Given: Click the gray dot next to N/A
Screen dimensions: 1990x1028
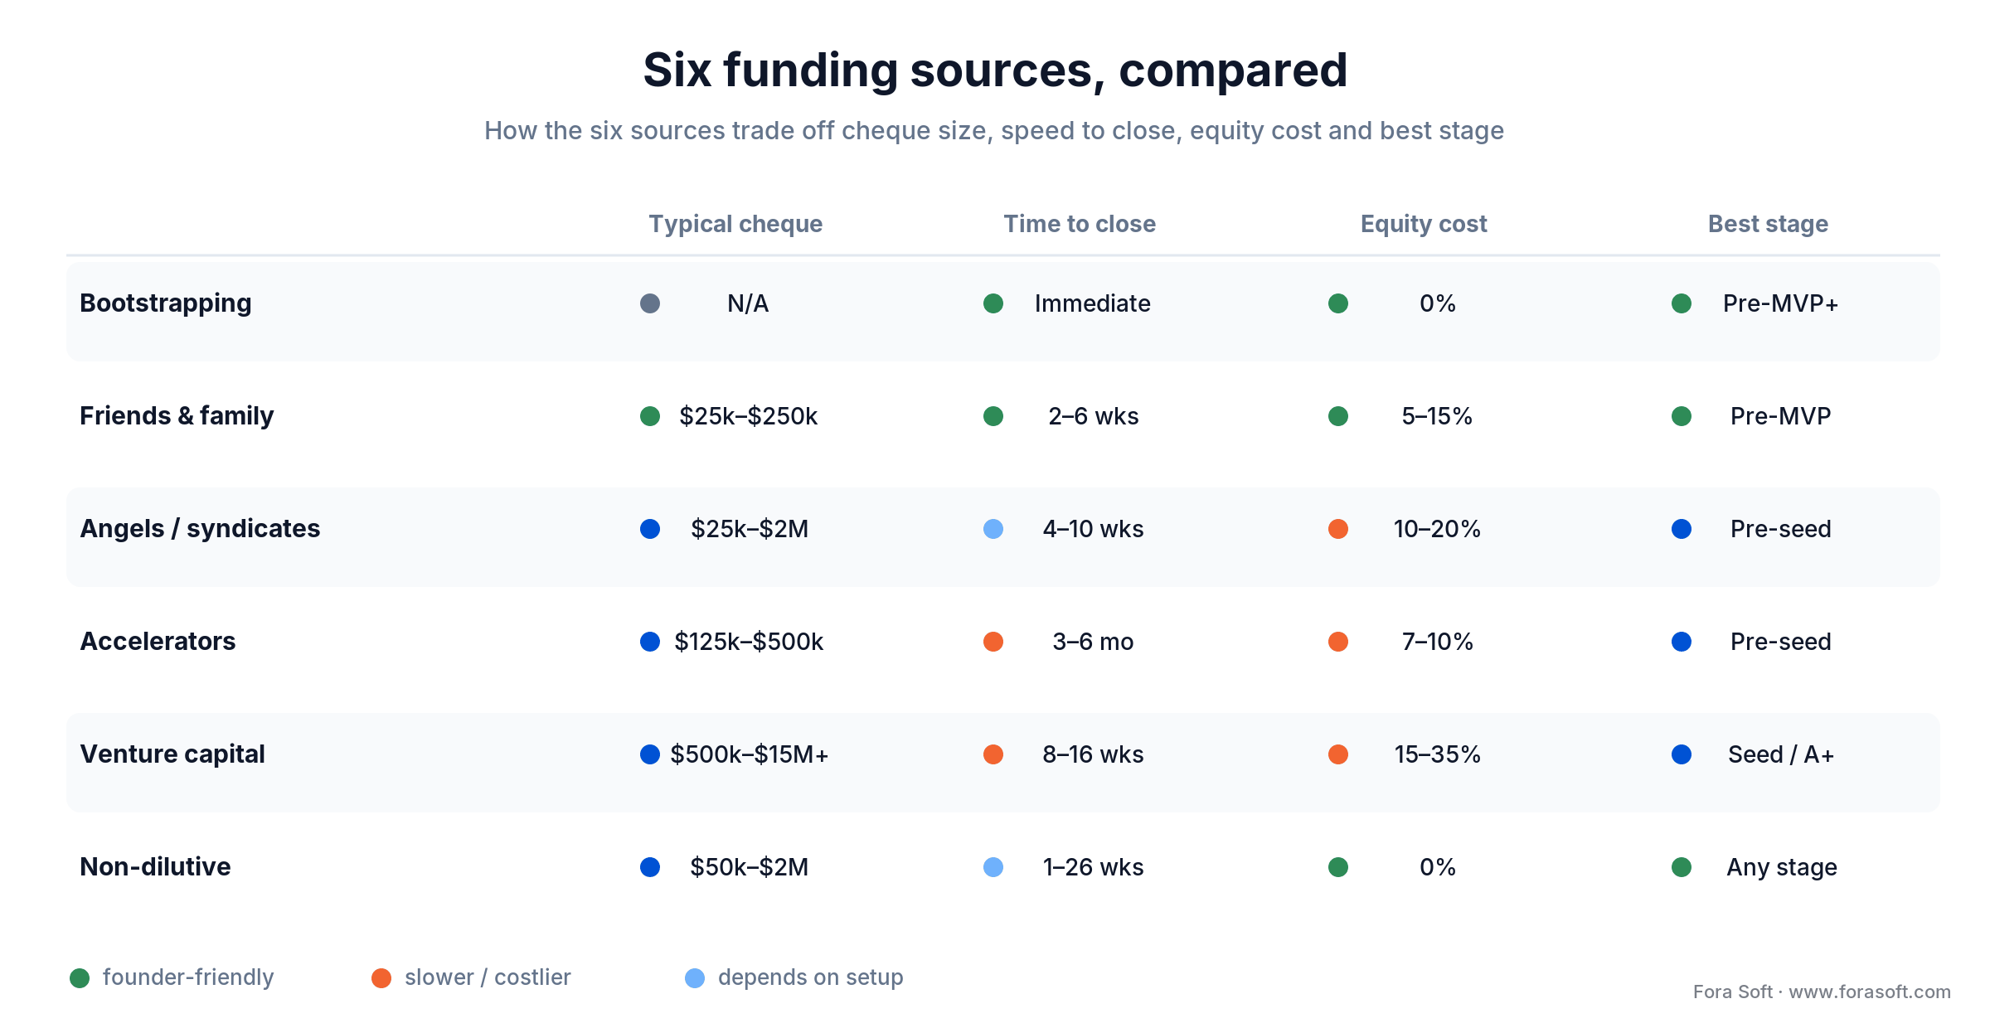Looking at the screenshot, I should pos(650,303).
